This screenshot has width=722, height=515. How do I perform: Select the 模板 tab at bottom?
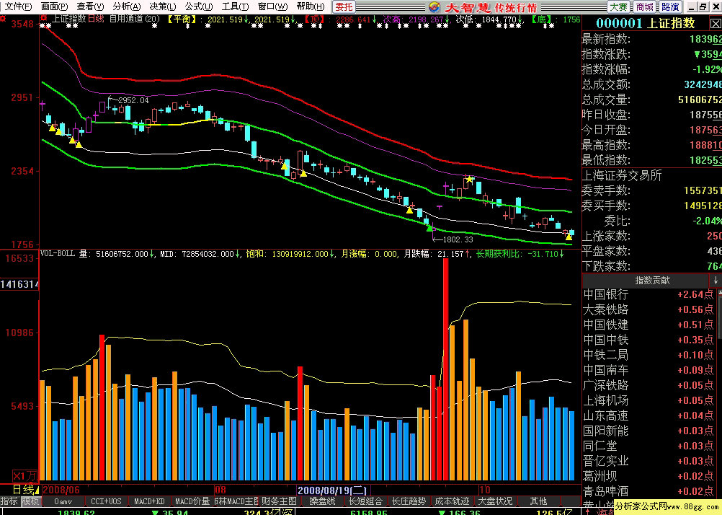[31, 501]
